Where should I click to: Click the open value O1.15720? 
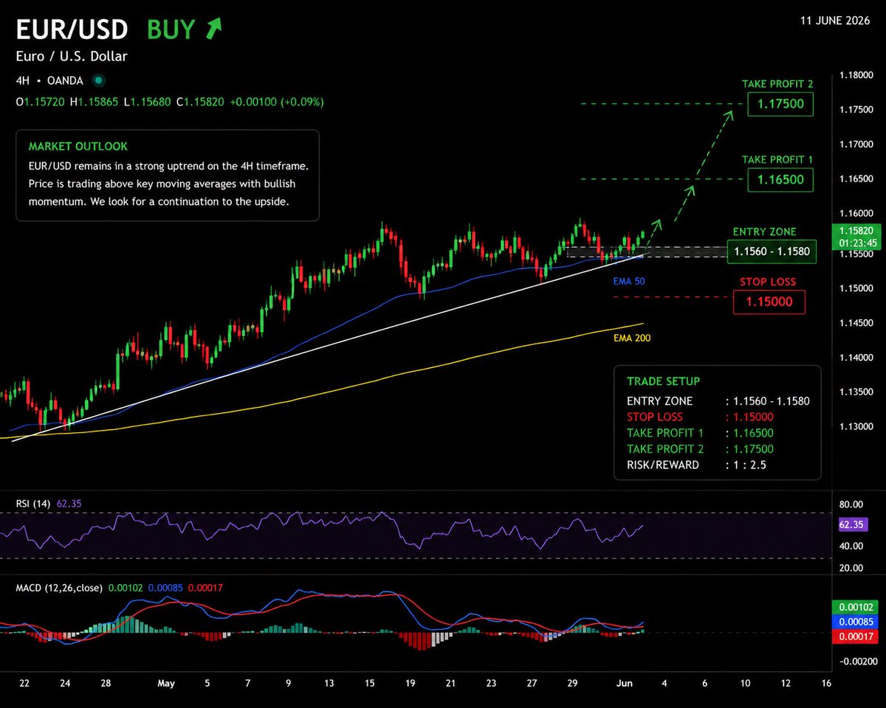(x=41, y=101)
